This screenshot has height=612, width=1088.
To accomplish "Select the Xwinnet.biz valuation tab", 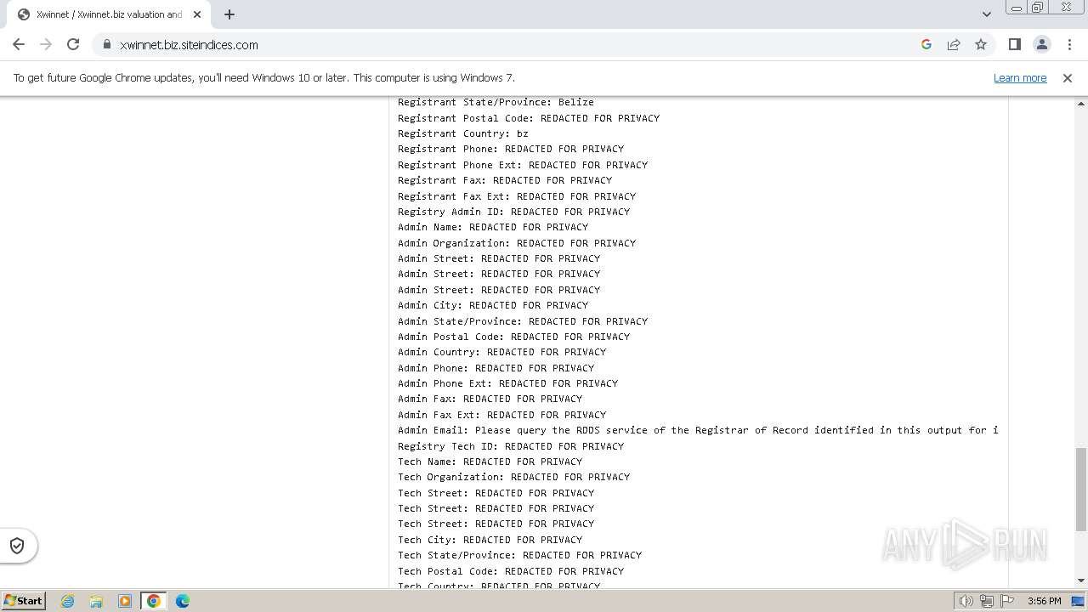I will tap(109, 14).
